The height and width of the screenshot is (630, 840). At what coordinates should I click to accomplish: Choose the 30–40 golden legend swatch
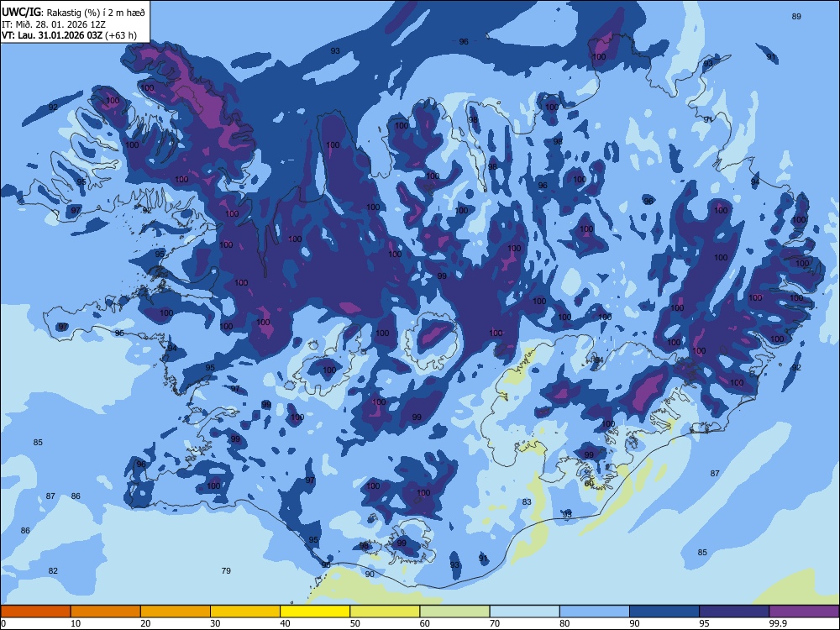tap(245, 612)
